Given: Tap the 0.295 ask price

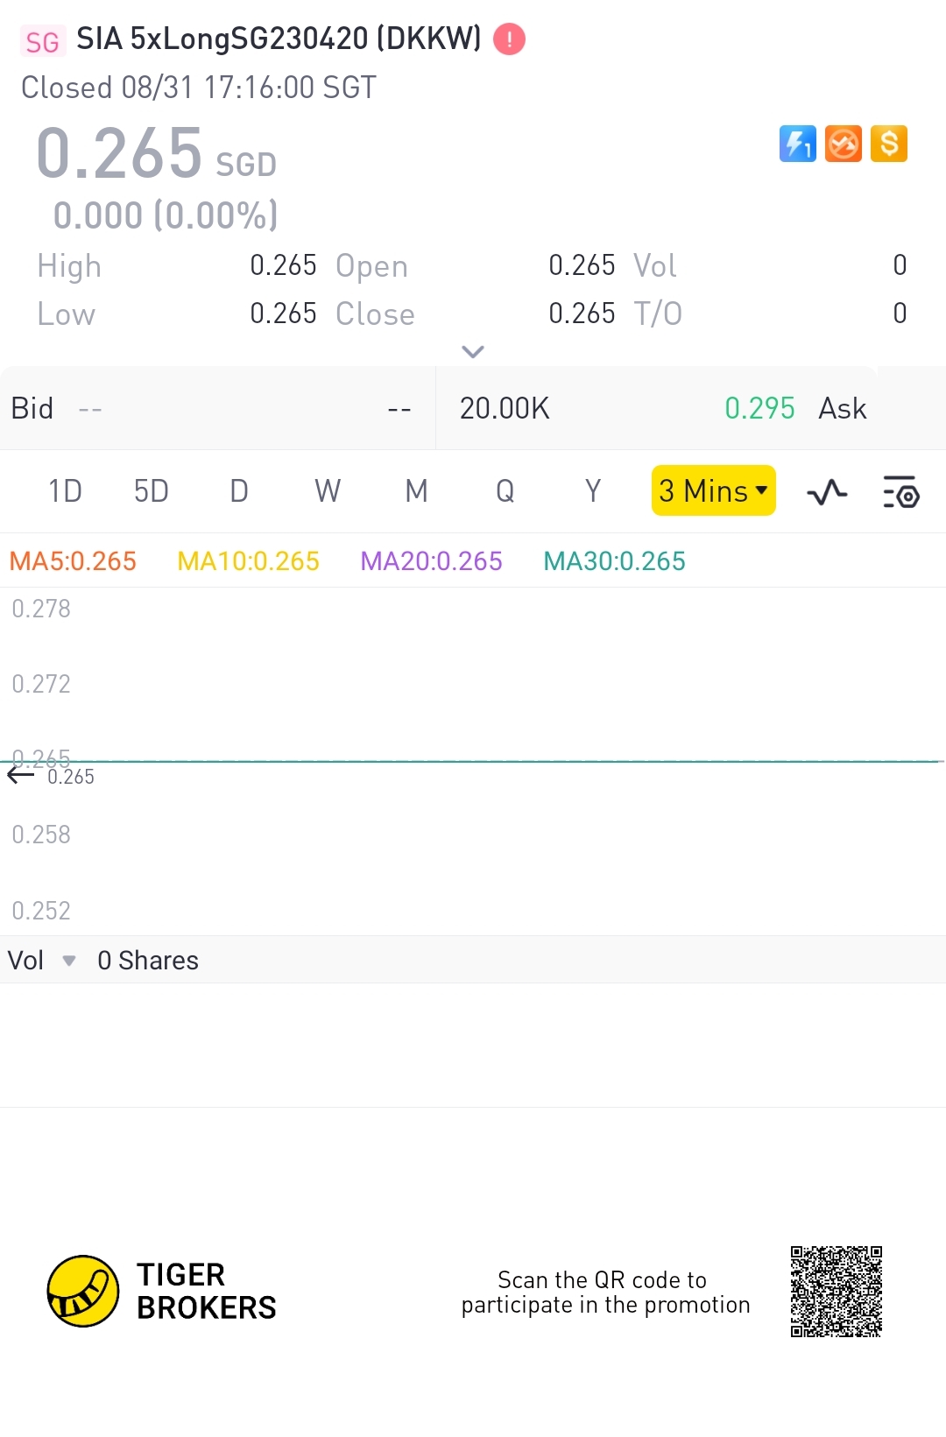Looking at the screenshot, I should (759, 408).
